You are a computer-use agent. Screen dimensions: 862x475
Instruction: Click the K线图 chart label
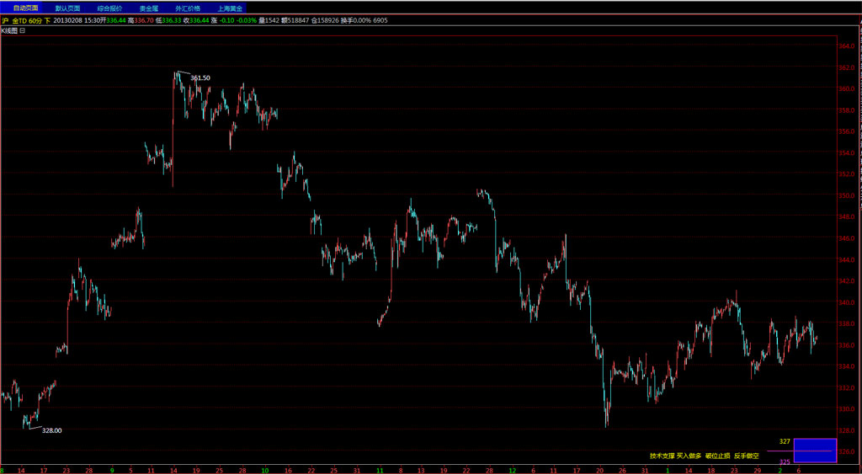8,30
